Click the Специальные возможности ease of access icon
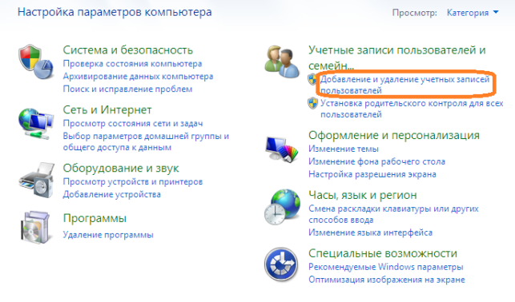 pyautogui.click(x=281, y=264)
